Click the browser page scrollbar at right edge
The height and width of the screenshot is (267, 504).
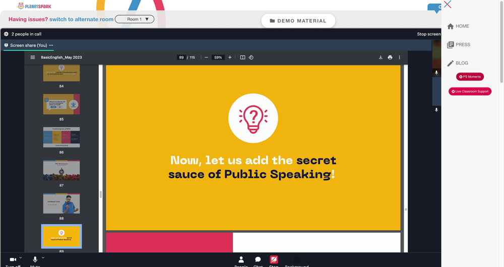coord(501,42)
